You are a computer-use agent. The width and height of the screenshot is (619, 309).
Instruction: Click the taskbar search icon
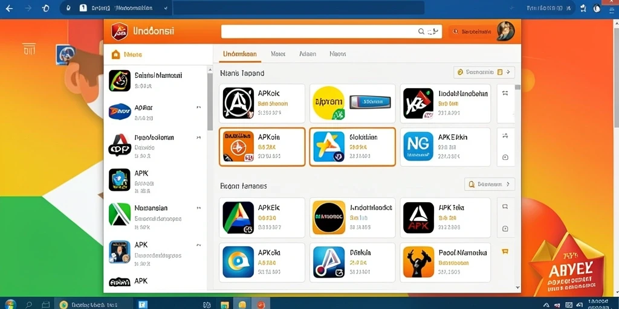pyautogui.click(x=28, y=305)
